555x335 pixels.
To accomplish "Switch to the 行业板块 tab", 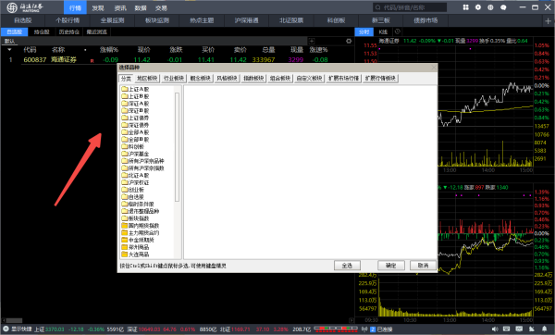I will click(x=174, y=79).
